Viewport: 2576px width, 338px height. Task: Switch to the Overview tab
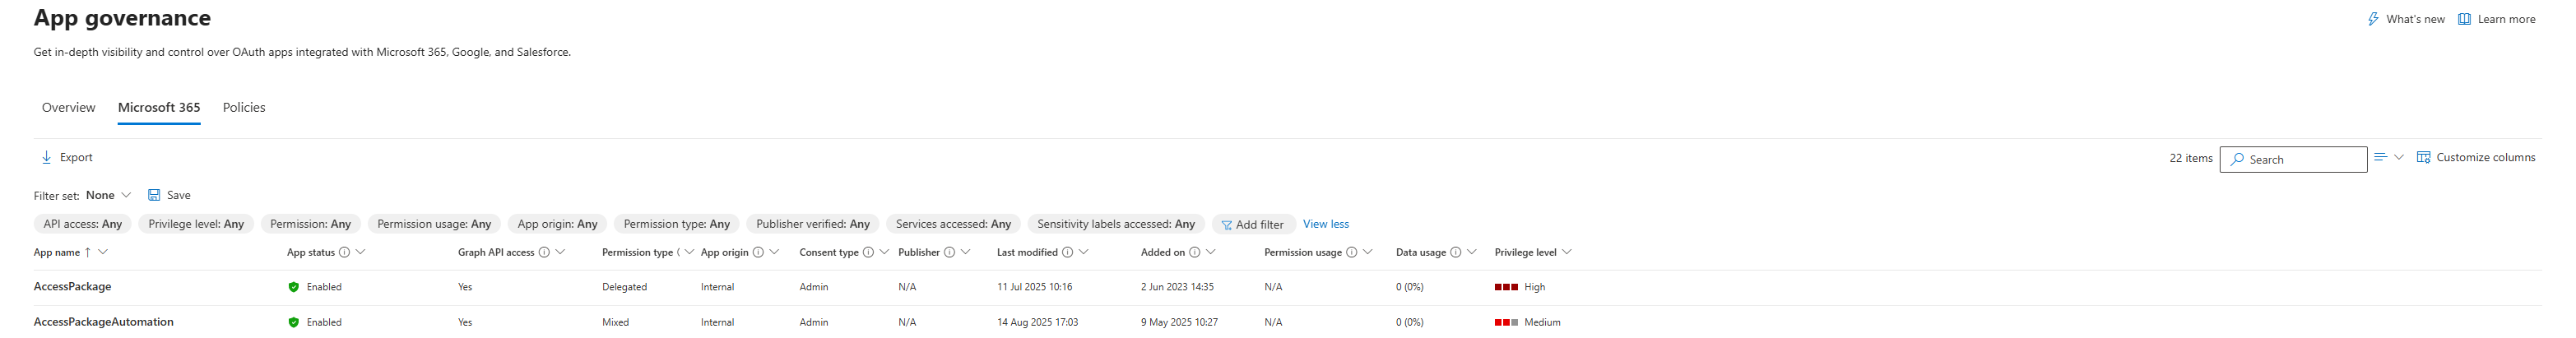[68, 107]
